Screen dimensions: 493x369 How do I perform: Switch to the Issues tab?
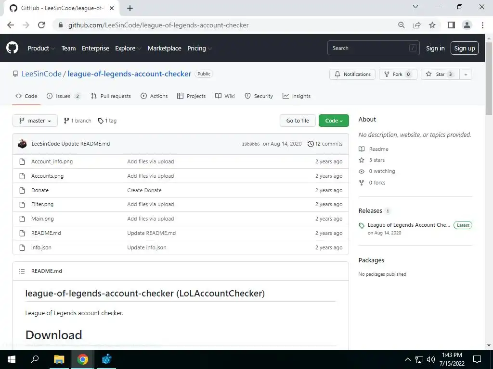64,96
